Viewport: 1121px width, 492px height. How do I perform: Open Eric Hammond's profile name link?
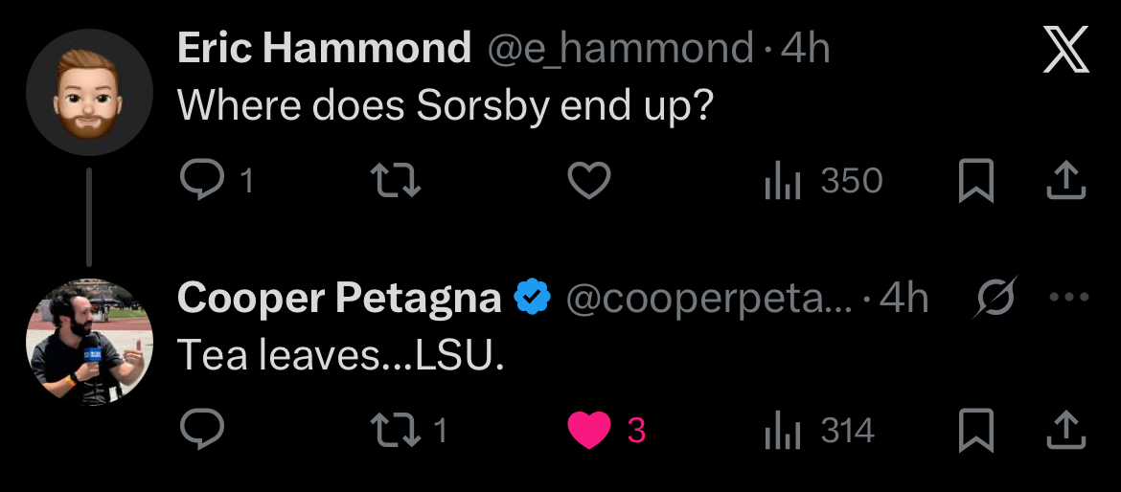324,49
